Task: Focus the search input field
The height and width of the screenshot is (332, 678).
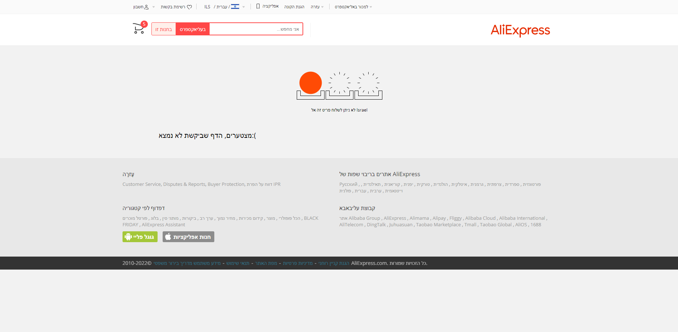Action: coord(256,29)
